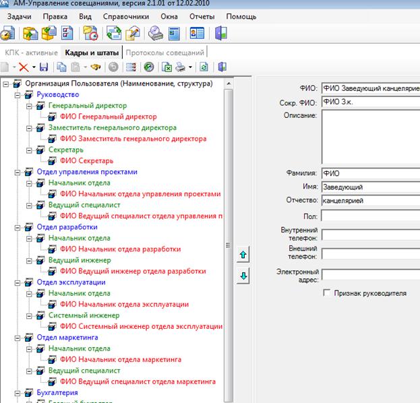
Task: Enable the Признак руководителя checkbox
Action: (x=327, y=293)
